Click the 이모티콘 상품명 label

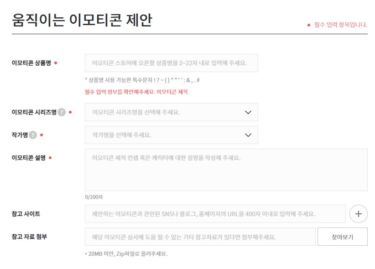(31, 63)
